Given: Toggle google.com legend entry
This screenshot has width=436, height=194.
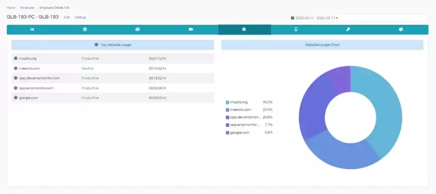Looking at the screenshot, I should (238, 132).
